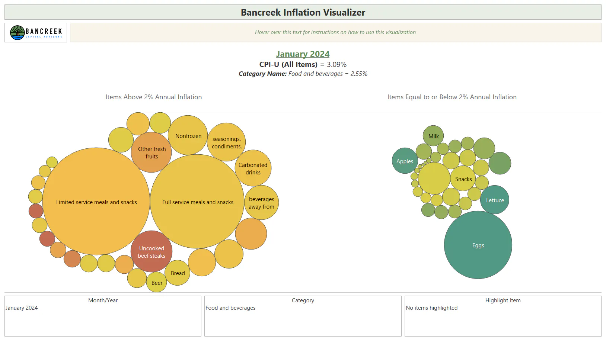Click the Apples bubble
Viewport: 606px width, 341px height.
point(405,161)
